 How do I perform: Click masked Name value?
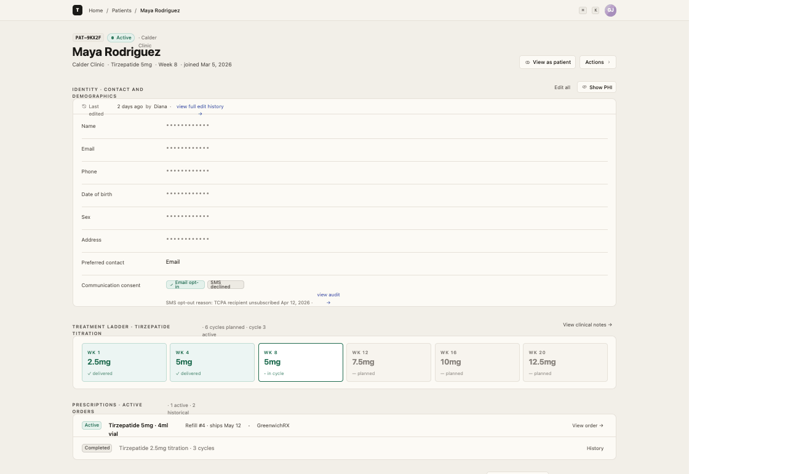click(x=188, y=125)
